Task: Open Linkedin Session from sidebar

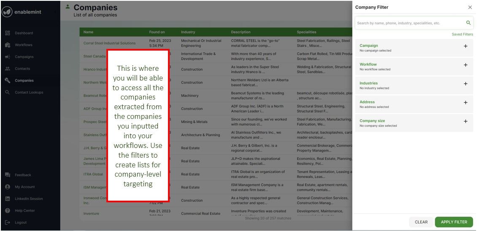Action: tap(29, 199)
